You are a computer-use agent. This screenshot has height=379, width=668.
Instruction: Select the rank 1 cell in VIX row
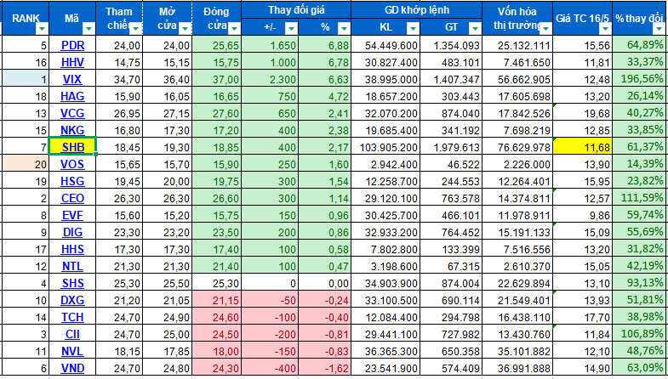(25, 79)
